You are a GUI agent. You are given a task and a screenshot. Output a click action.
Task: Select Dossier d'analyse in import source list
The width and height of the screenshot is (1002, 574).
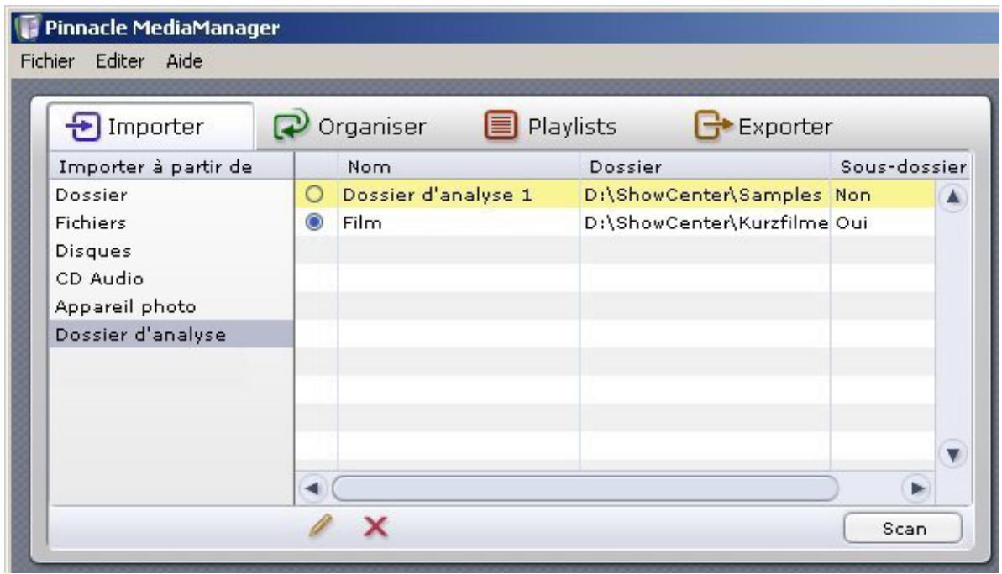171,334
